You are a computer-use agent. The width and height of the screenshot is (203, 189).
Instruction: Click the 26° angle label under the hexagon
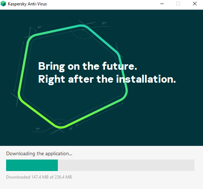coord(71,129)
